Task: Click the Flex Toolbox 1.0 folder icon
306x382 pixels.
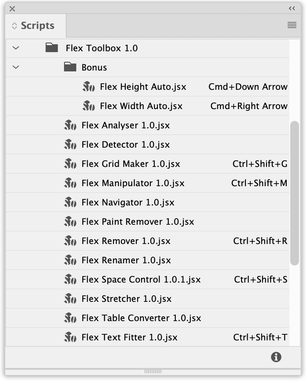Action: pyautogui.click(x=52, y=48)
